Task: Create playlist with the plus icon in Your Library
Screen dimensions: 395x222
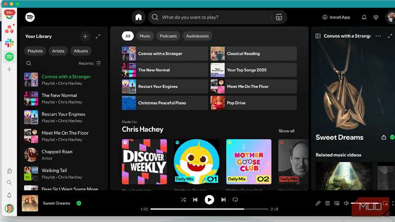Action: coord(85,36)
